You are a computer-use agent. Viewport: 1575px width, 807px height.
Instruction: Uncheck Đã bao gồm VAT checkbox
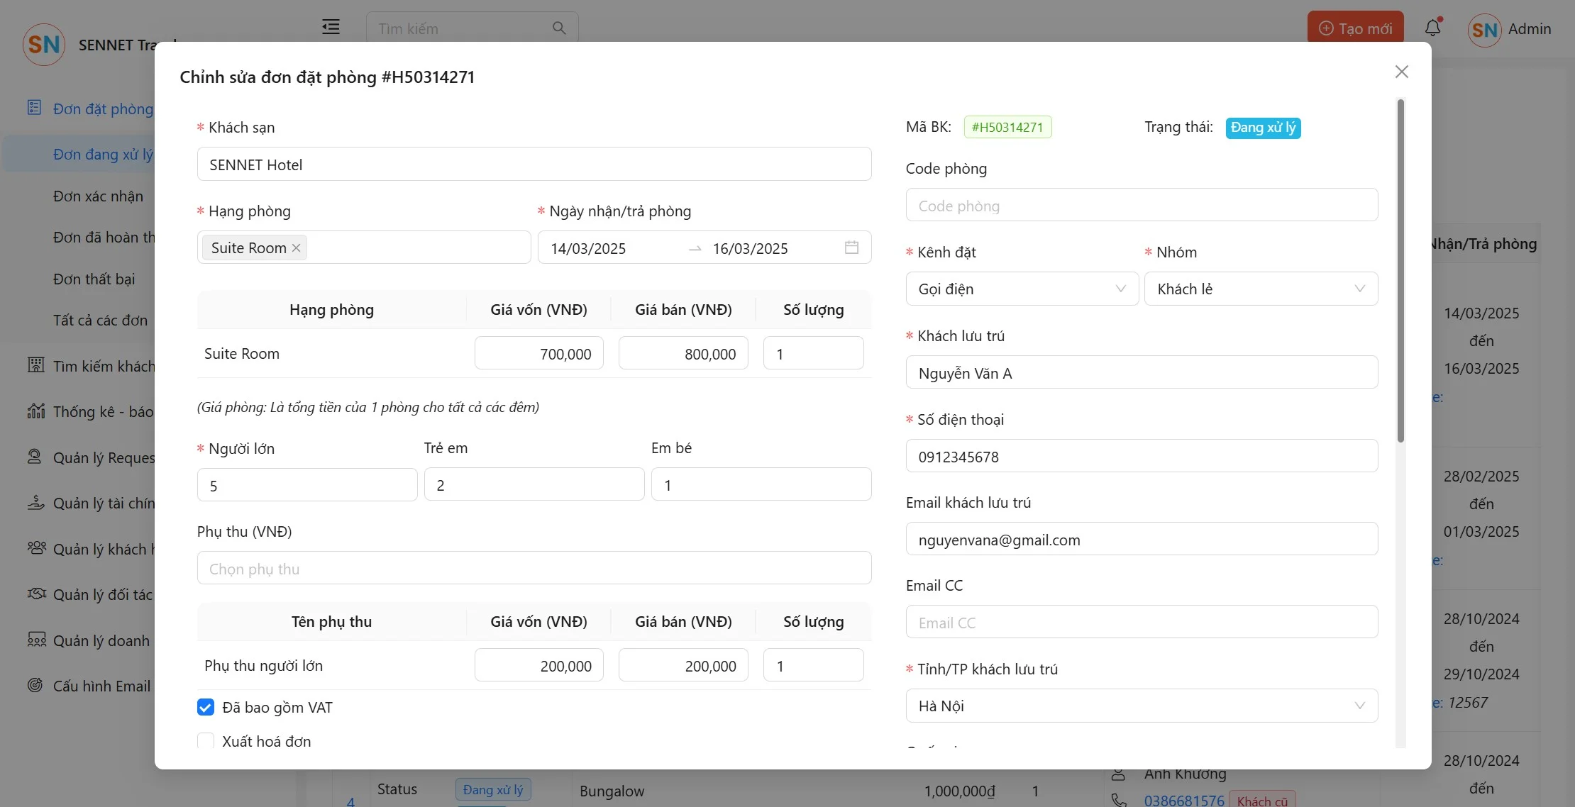206,707
